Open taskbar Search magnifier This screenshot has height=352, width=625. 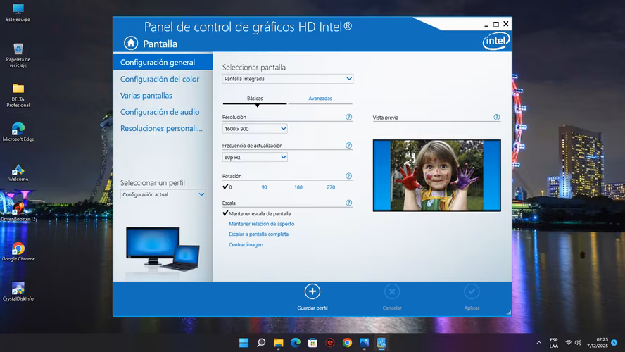[x=261, y=342]
